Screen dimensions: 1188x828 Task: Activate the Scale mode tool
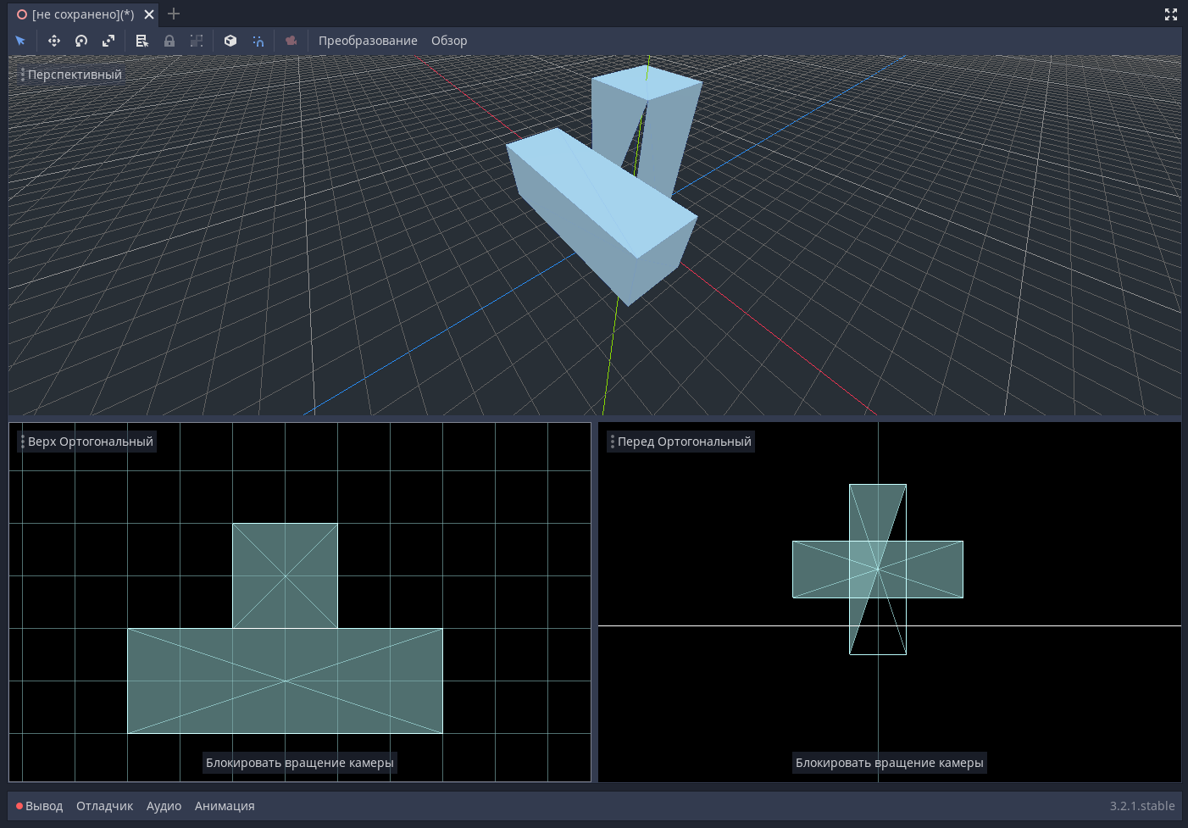(108, 41)
